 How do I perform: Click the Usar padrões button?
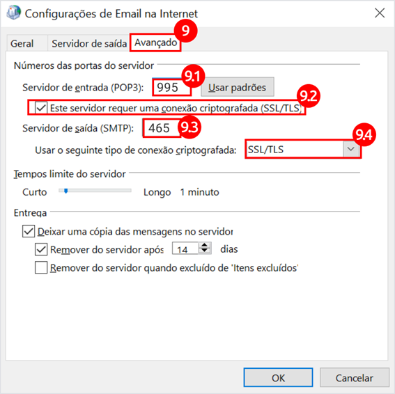click(237, 87)
